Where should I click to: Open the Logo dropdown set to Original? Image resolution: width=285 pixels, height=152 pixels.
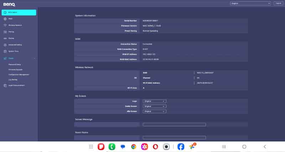[154, 101]
